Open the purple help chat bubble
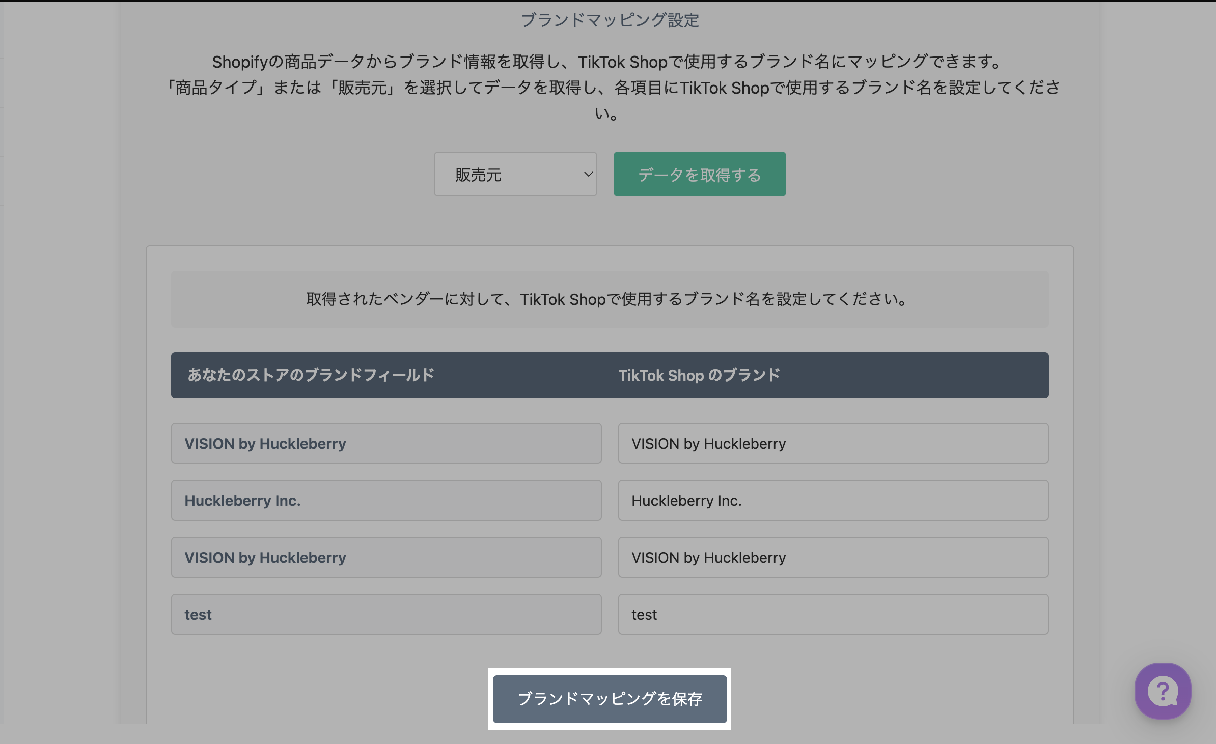 coord(1163,691)
